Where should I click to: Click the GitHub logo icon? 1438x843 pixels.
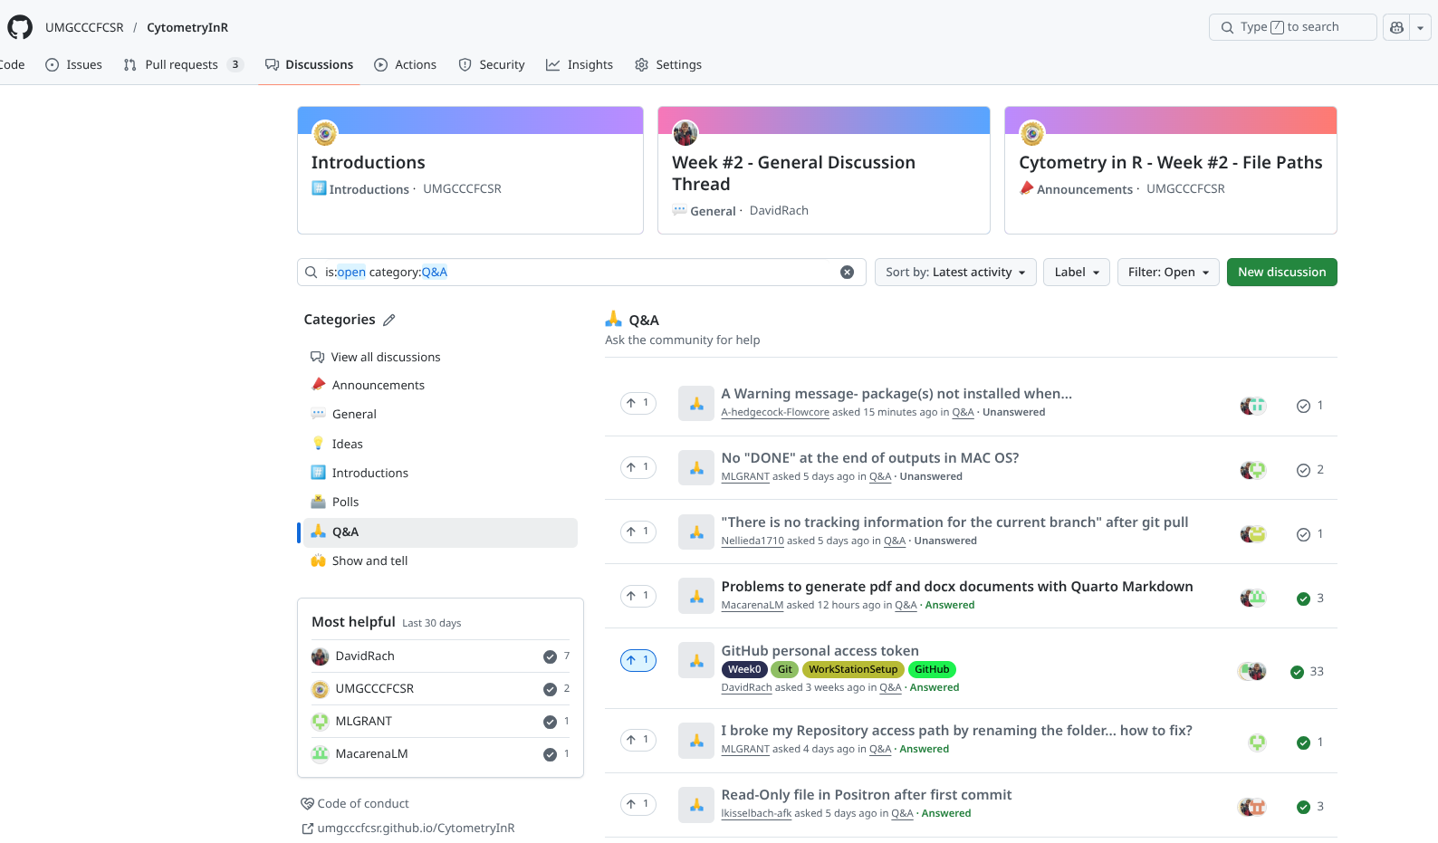[x=20, y=27]
